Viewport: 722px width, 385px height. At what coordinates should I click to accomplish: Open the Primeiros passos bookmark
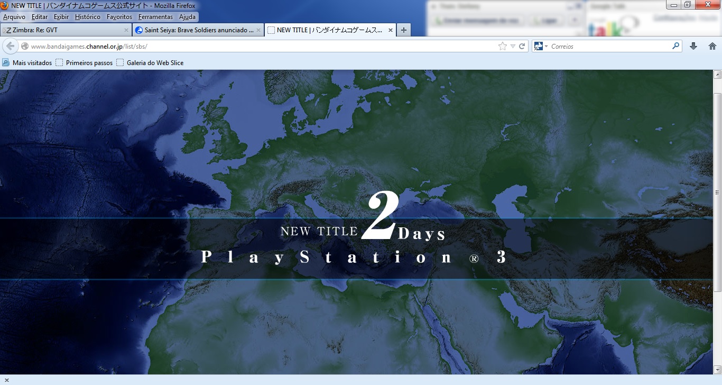point(84,63)
